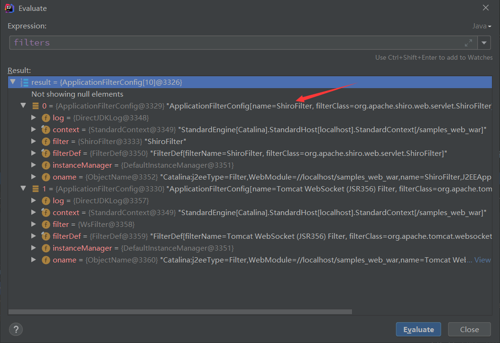Image resolution: width=500 pixels, height=343 pixels.
Task: Select the result array icon
Action: pyautogui.click(x=25, y=82)
